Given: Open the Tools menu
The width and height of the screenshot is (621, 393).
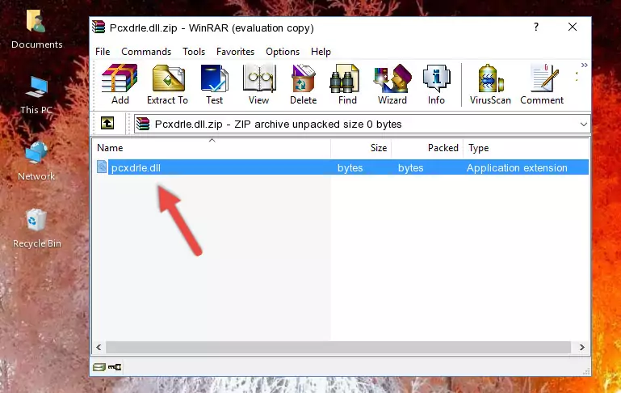Looking at the screenshot, I should coord(194,52).
